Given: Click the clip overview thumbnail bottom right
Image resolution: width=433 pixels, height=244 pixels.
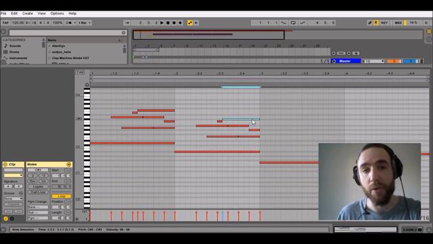Looking at the screenshot, I should (365, 230).
